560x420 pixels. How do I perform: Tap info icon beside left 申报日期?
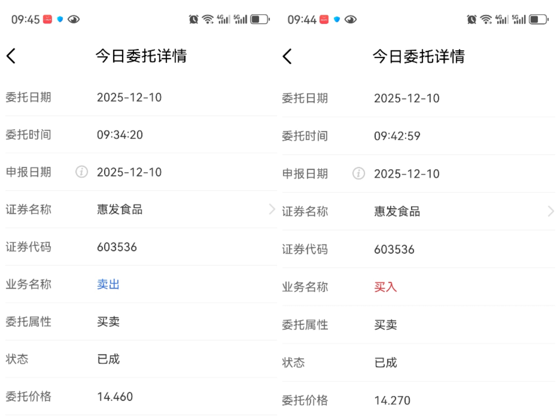click(x=82, y=172)
